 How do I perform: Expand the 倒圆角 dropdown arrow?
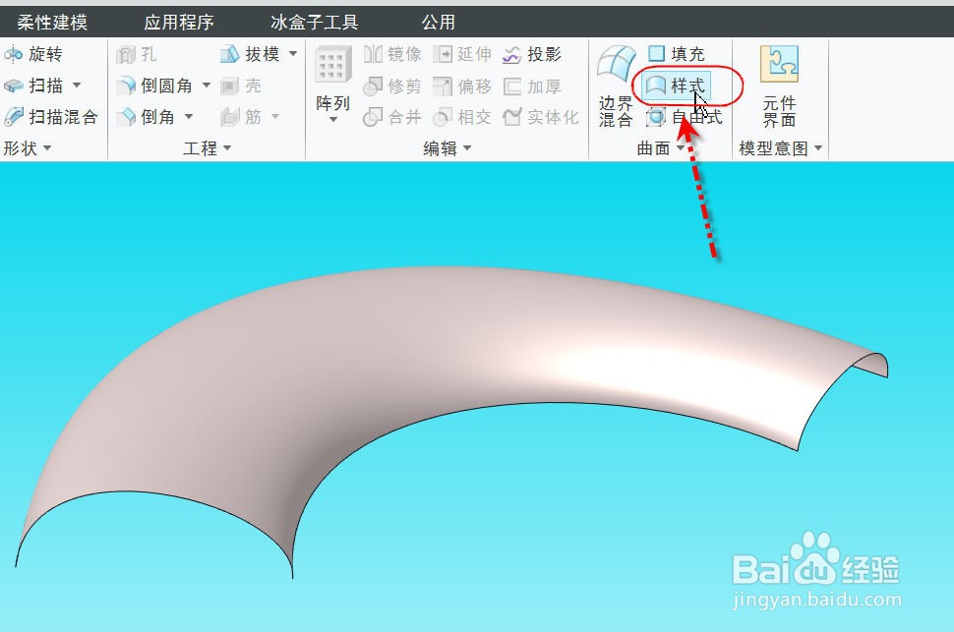click(207, 86)
